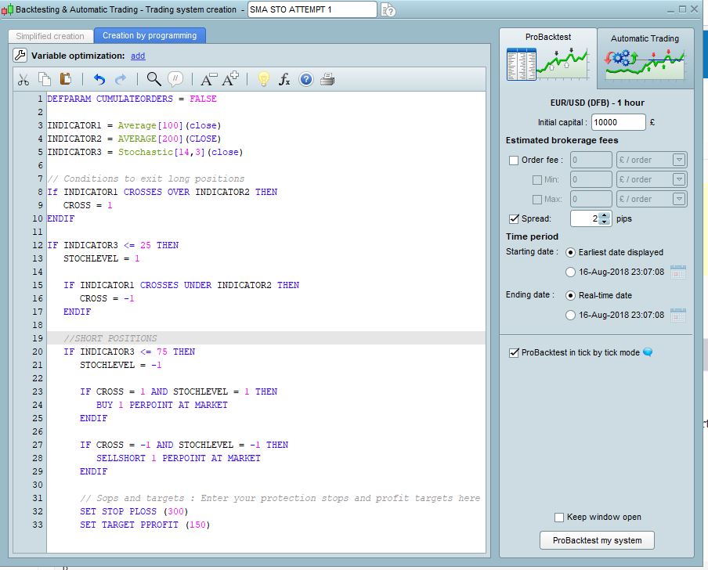Screen dimensions: 708x570
Task: Undo the last code edit
Action: [x=99, y=79]
